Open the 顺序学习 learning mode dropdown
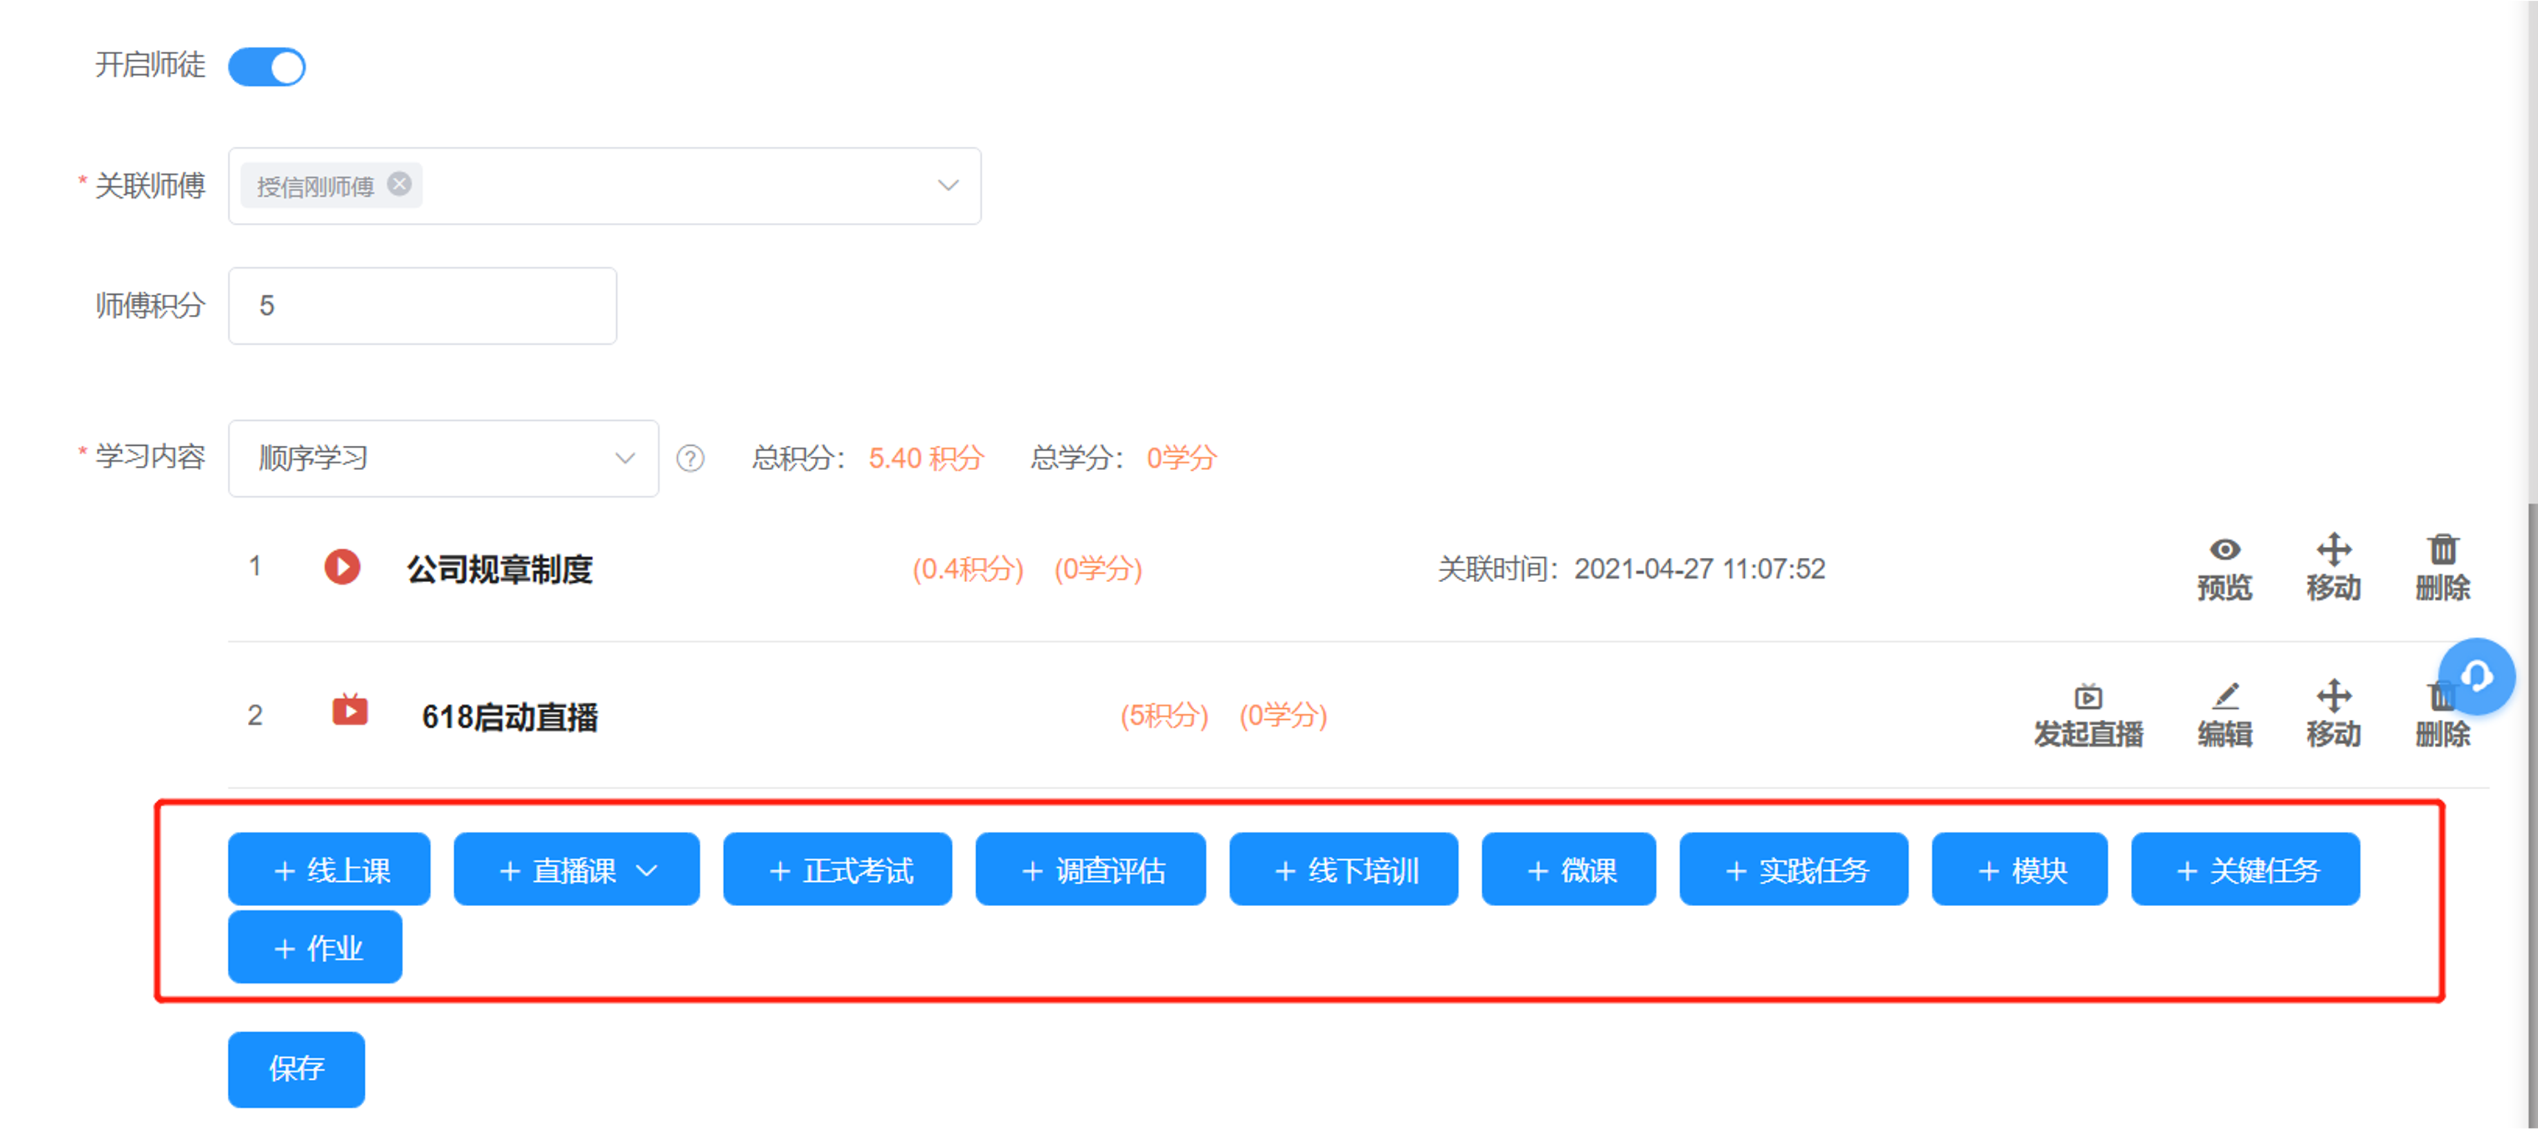The width and height of the screenshot is (2538, 1129). [x=624, y=458]
